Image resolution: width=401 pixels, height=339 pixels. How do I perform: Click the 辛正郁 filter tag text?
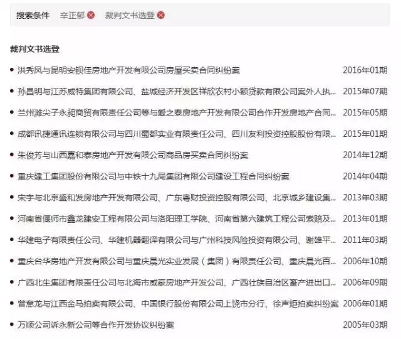click(x=72, y=15)
